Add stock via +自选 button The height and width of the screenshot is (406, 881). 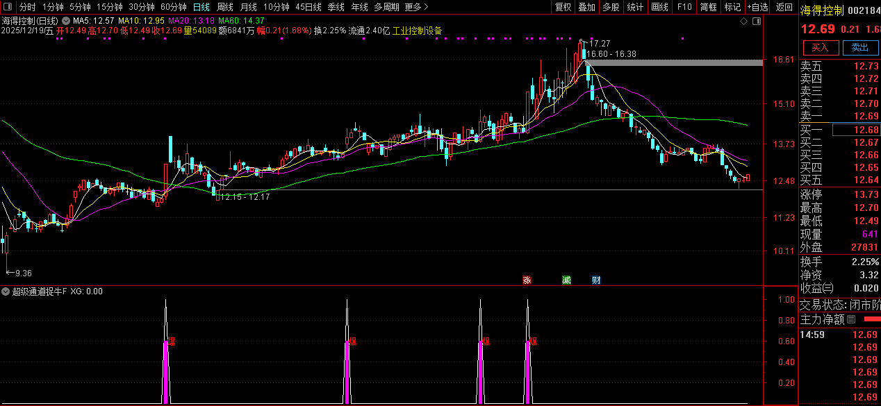pyautogui.click(x=757, y=7)
